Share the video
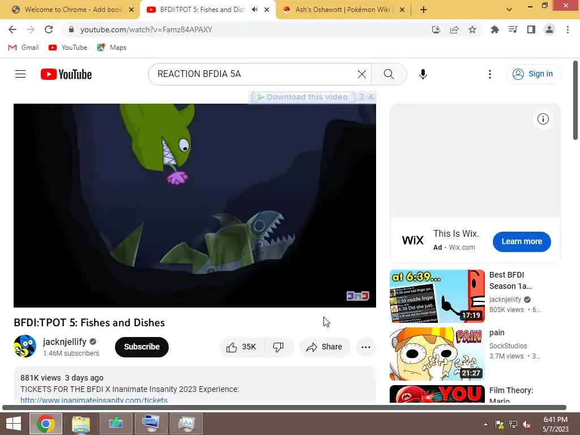The image size is (580, 435). [x=324, y=347]
